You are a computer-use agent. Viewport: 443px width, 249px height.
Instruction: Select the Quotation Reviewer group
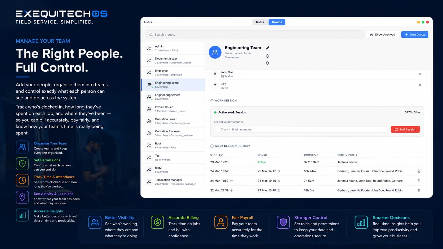[x=173, y=133]
